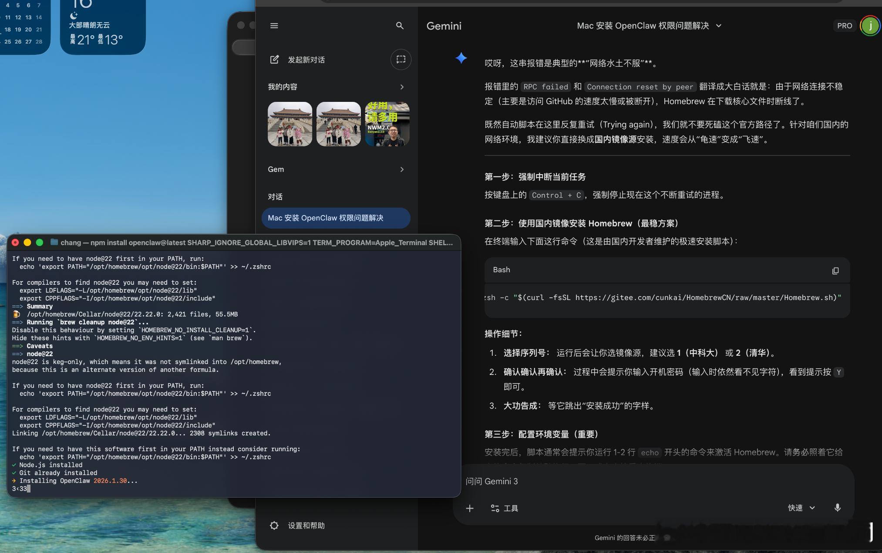Click the plus icon to attach a file
The width and height of the screenshot is (882, 553).
coord(470,508)
